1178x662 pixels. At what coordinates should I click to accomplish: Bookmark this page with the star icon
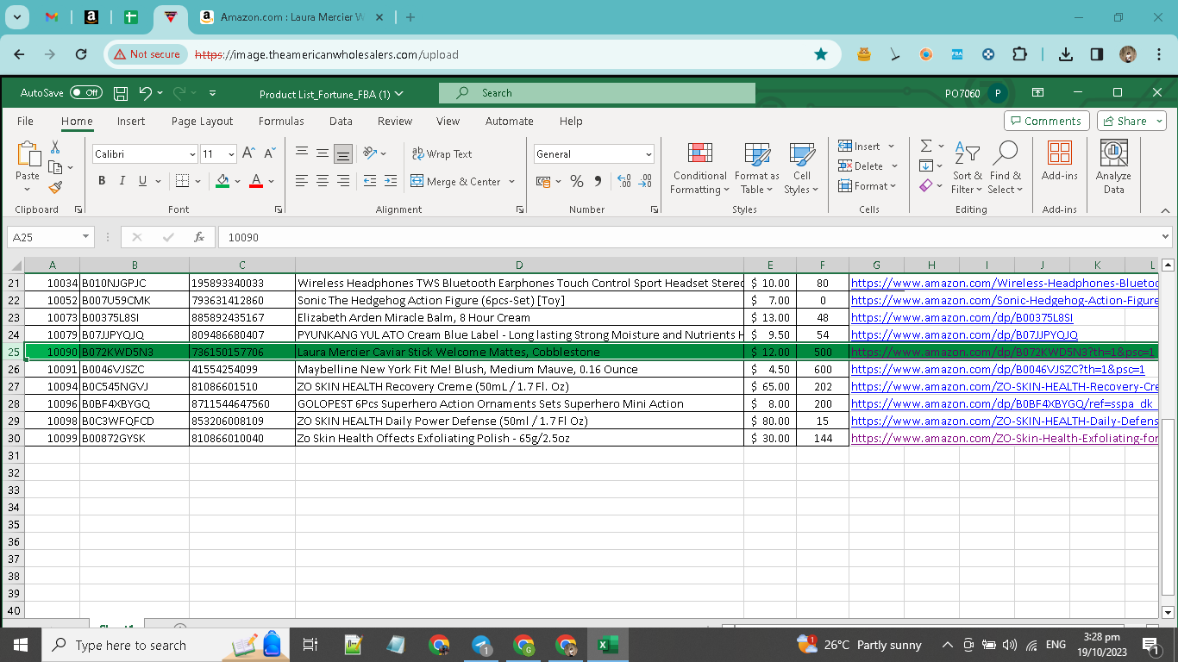[x=821, y=54]
